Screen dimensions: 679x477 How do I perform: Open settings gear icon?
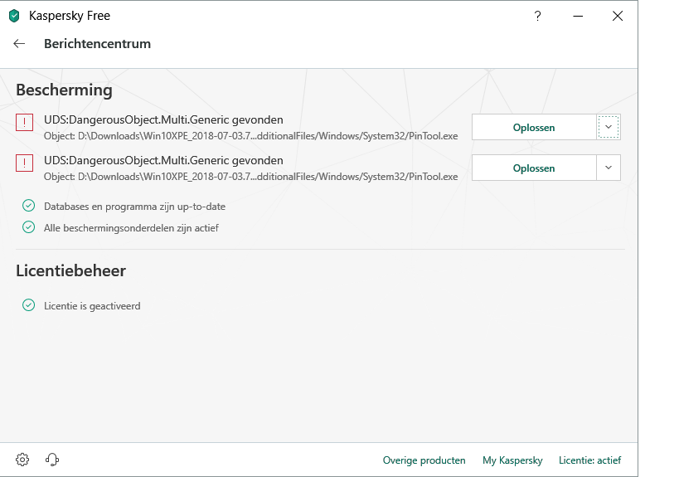pos(22,460)
